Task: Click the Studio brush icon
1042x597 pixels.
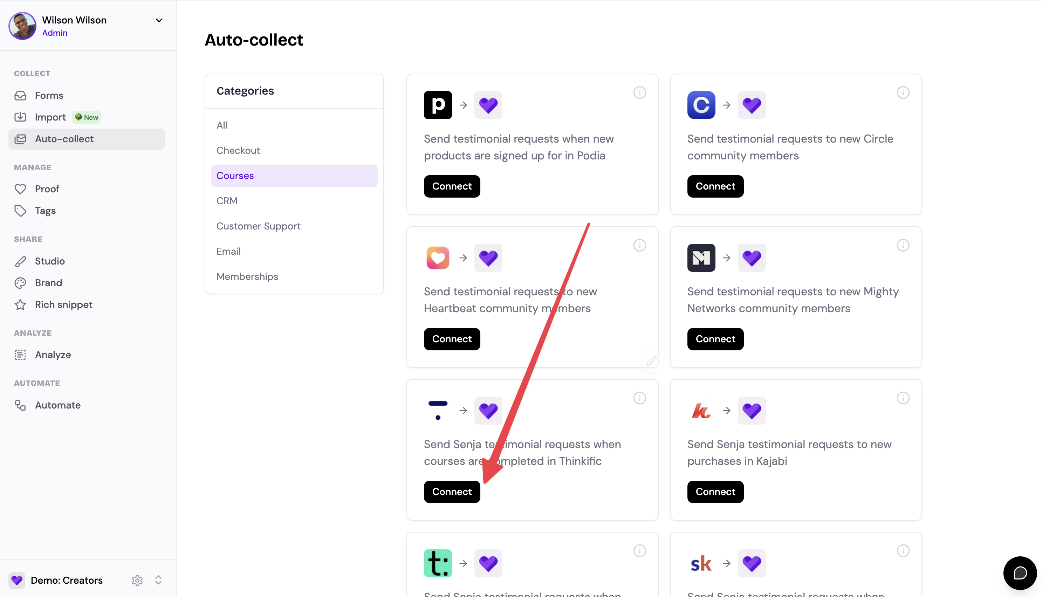Action: (20, 261)
